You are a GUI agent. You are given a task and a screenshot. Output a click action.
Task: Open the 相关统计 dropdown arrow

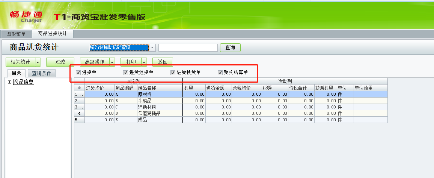(x=38, y=62)
